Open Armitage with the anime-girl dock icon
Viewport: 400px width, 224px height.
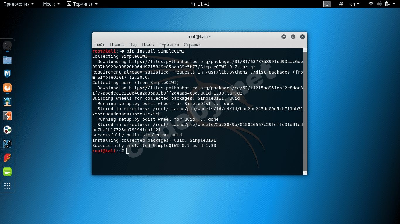[x=7, y=102]
